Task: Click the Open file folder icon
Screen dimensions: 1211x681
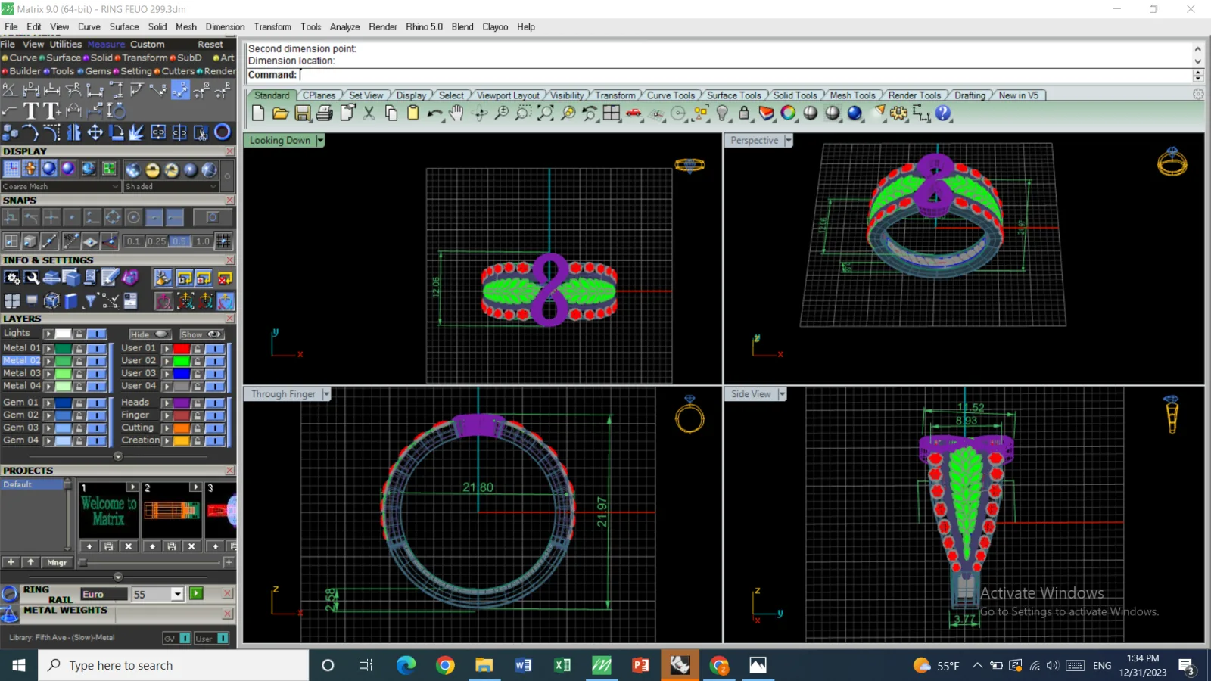Action: [x=280, y=113]
